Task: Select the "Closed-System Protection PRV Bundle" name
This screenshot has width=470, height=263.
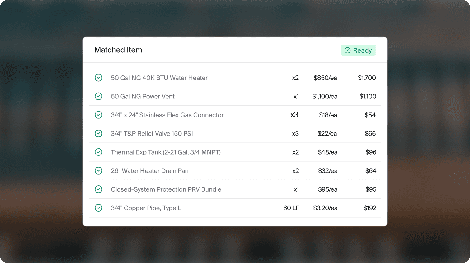Action: (x=166, y=189)
